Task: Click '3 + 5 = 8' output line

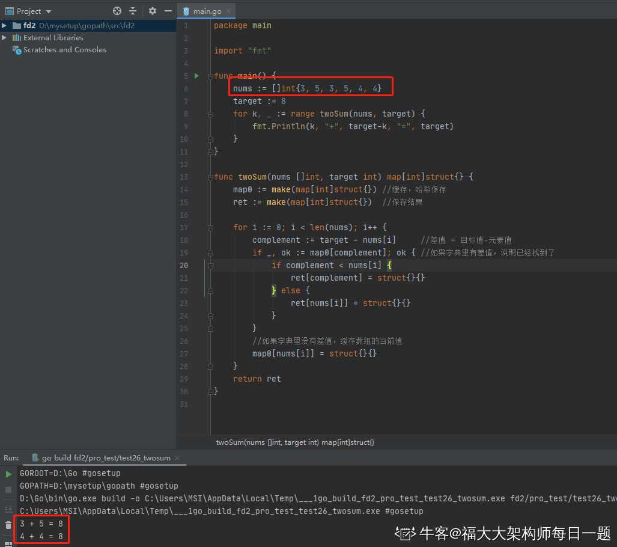Action: click(x=41, y=524)
